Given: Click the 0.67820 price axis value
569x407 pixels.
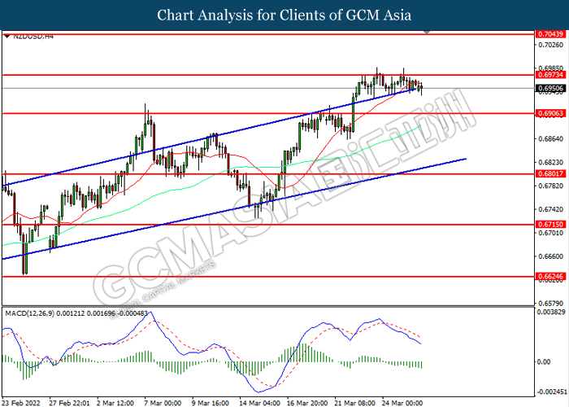Looking at the screenshot, I should click(x=551, y=186).
